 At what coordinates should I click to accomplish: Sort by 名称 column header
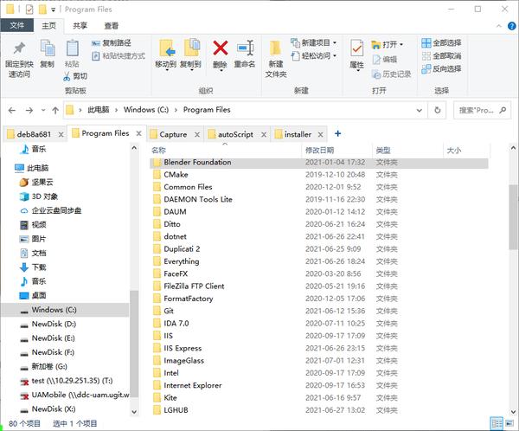225,151
